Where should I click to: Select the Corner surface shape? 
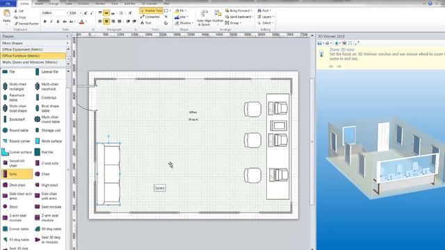tap(17, 152)
